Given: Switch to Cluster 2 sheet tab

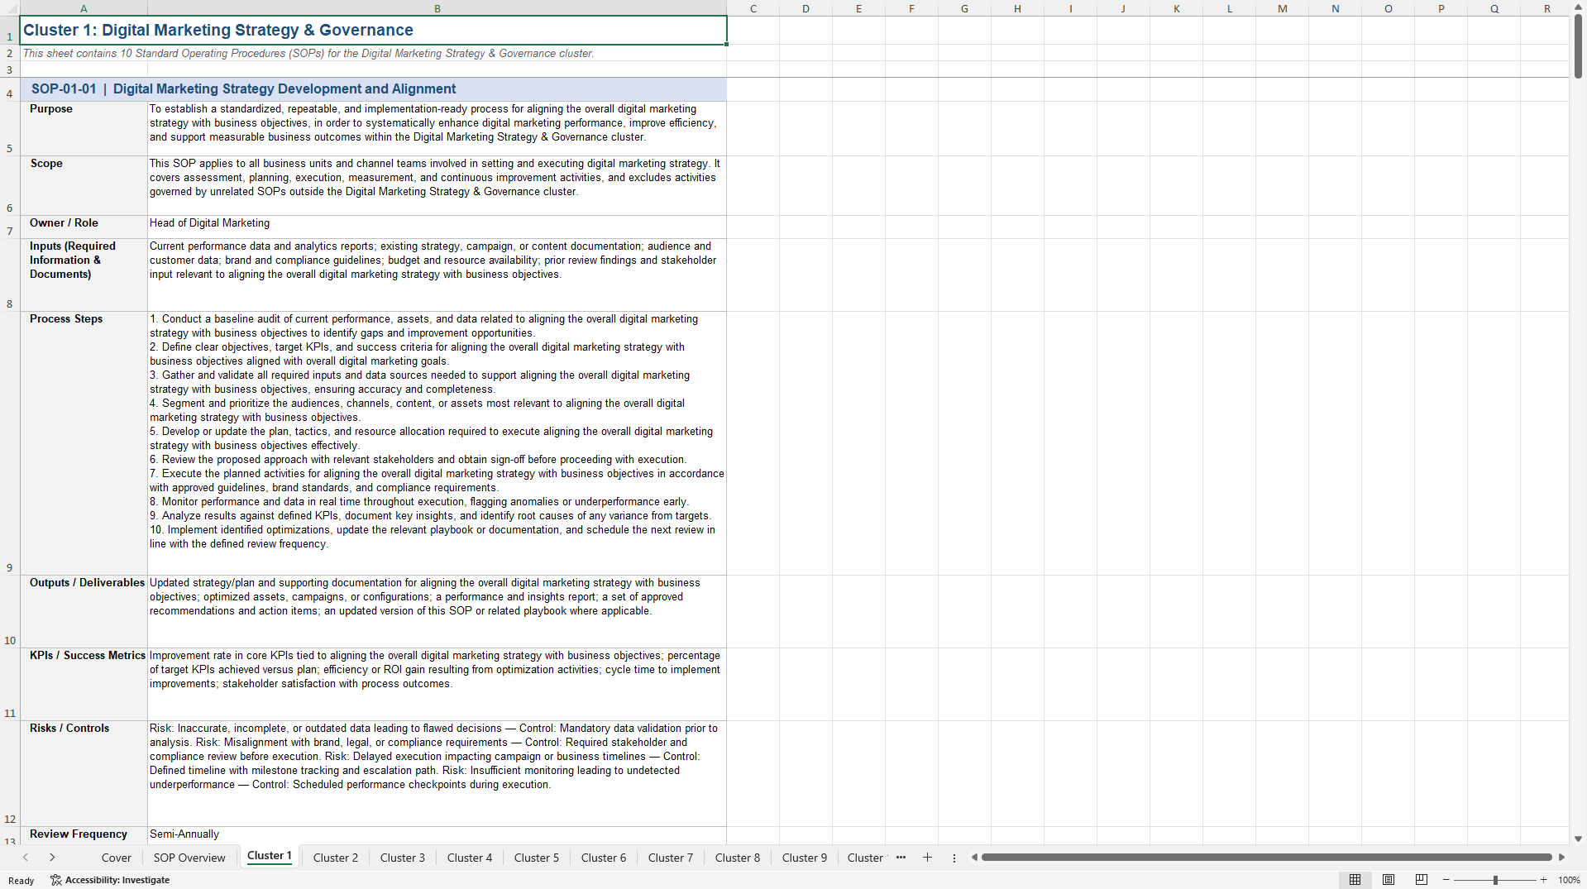Looking at the screenshot, I should [x=336, y=858].
